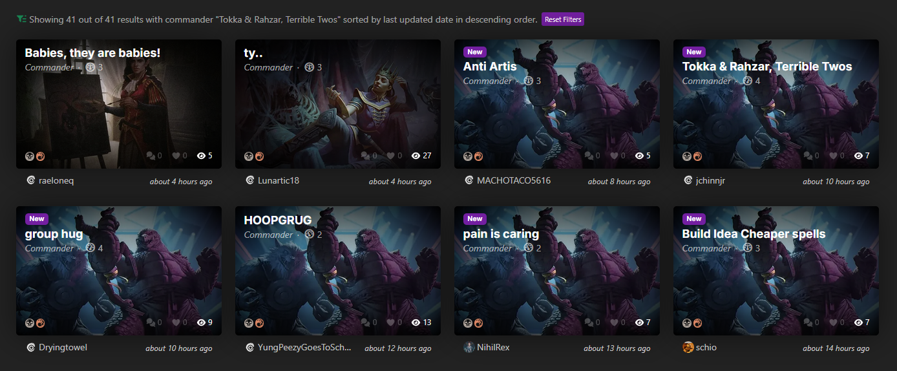
Task: Click comments icon on Anti Artis deck
Action: [x=589, y=156]
